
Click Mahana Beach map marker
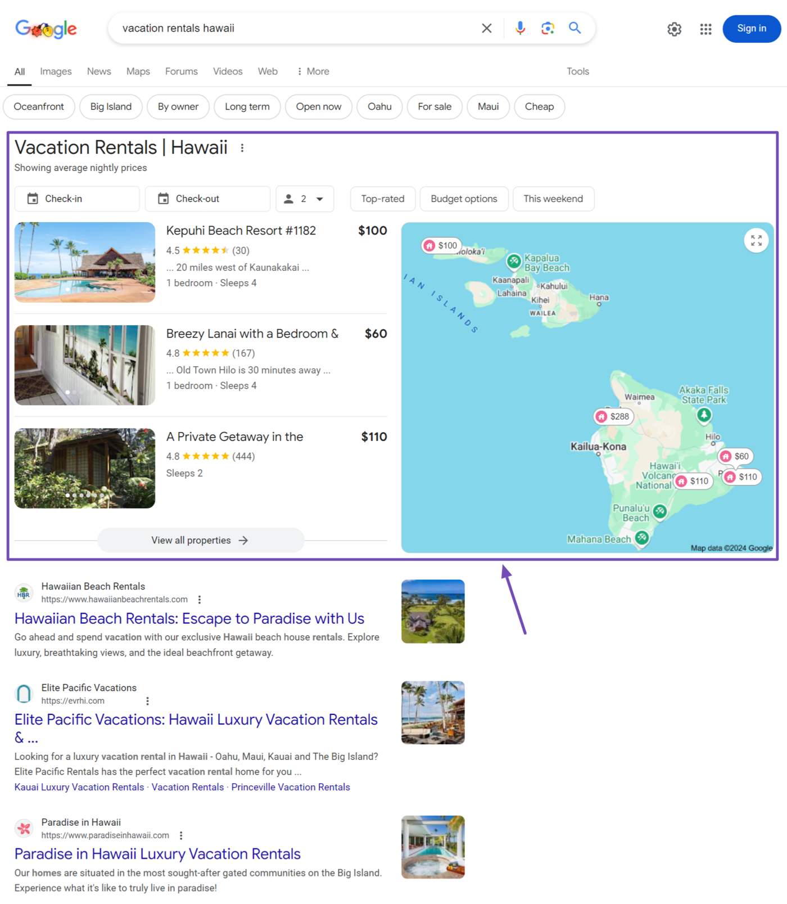tap(642, 538)
